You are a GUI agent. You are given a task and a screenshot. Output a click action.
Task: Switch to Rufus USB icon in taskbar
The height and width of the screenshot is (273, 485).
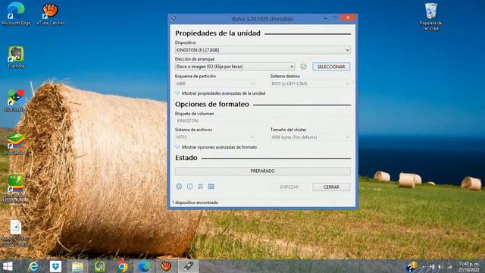pos(188,266)
